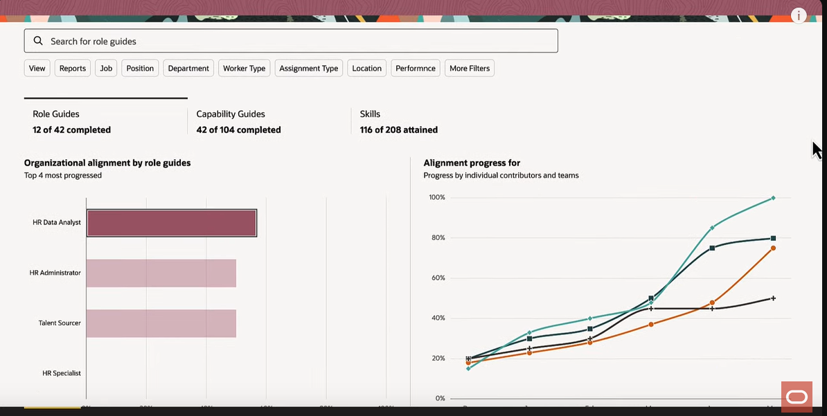The image size is (827, 416).
Task: Select the Position filter button
Action: point(139,68)
